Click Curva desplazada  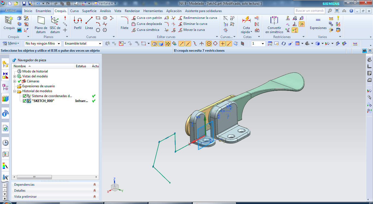pyautogui.click(x=147, y=24)
